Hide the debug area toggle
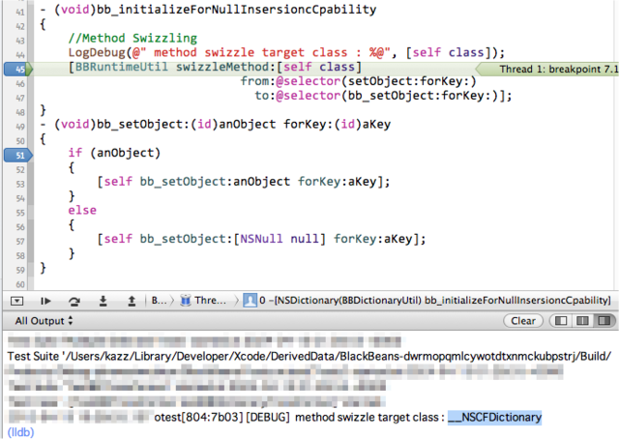The width and height of the screenshot is (619, 439). click(16, 301)
